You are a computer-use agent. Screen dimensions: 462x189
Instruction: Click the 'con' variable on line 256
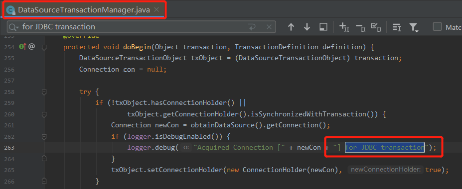(128, 69)
